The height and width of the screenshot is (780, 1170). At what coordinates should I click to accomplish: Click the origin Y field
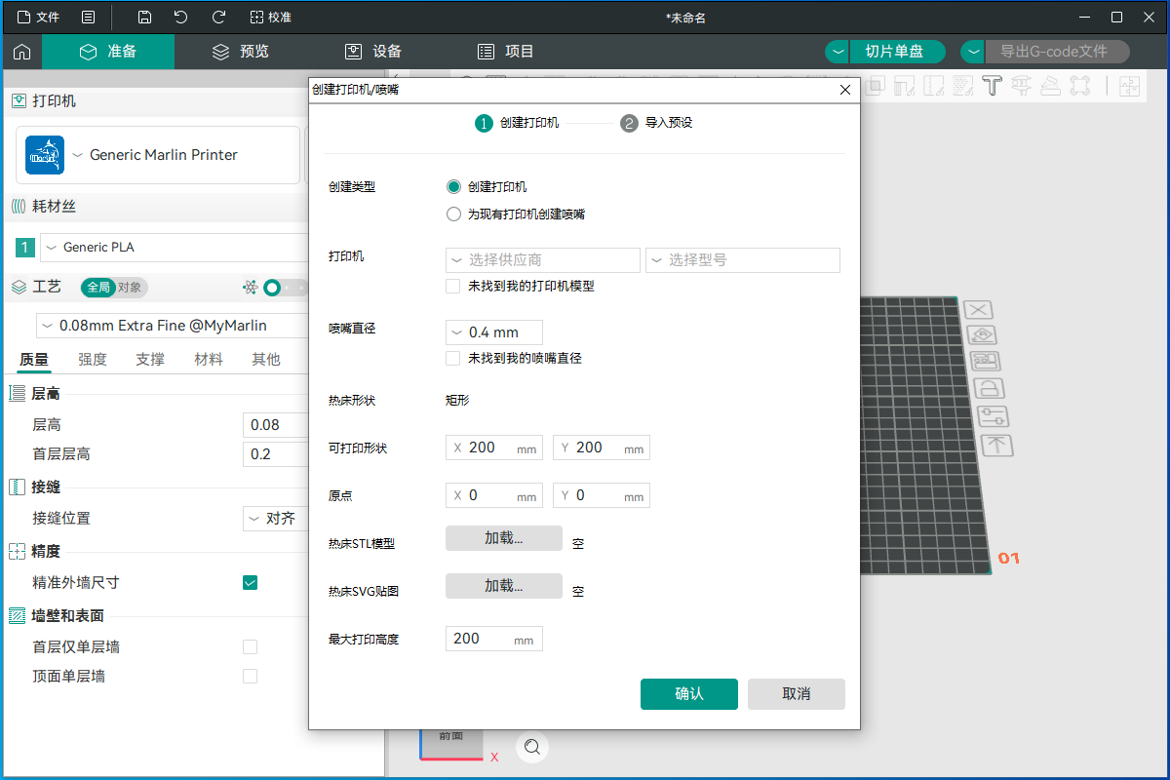click(602, 495)
